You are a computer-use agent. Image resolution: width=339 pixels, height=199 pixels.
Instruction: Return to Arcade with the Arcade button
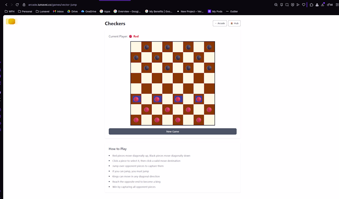[x=220, y=23]
